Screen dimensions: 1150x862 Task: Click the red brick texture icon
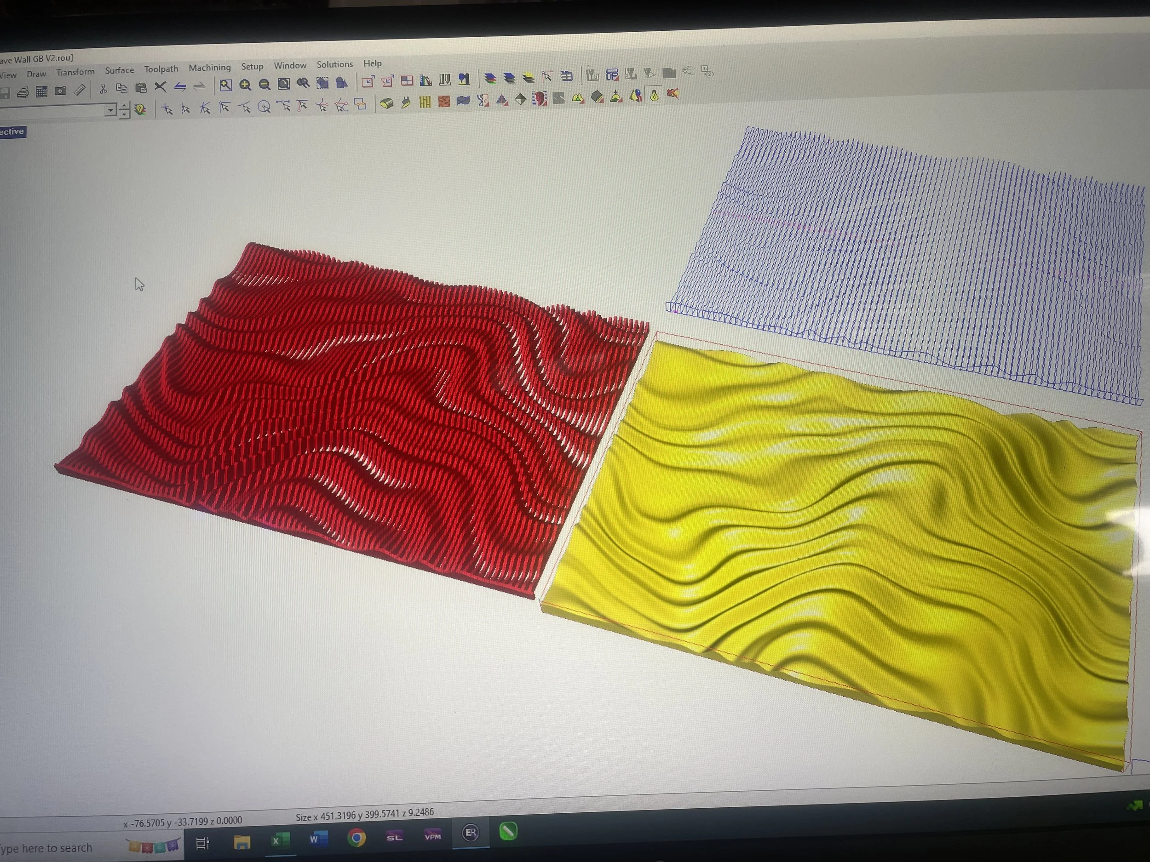coord(444,101)
